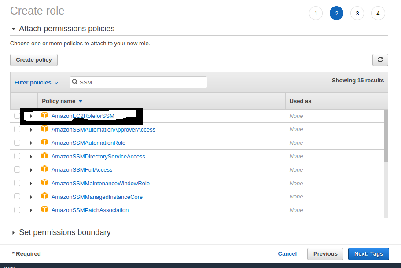Click the AmazonSSMAutomationApproverAccess policy box icon
Screen dimensions: 401x268
point(45,128)
